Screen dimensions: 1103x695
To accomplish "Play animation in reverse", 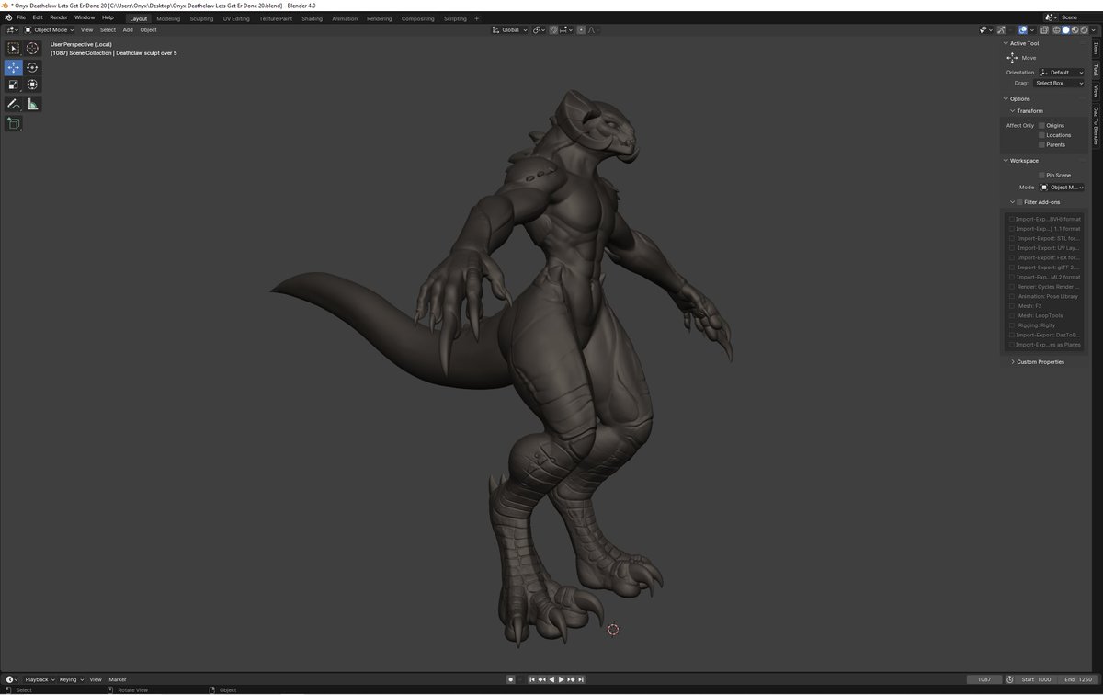I will point(552,679).
